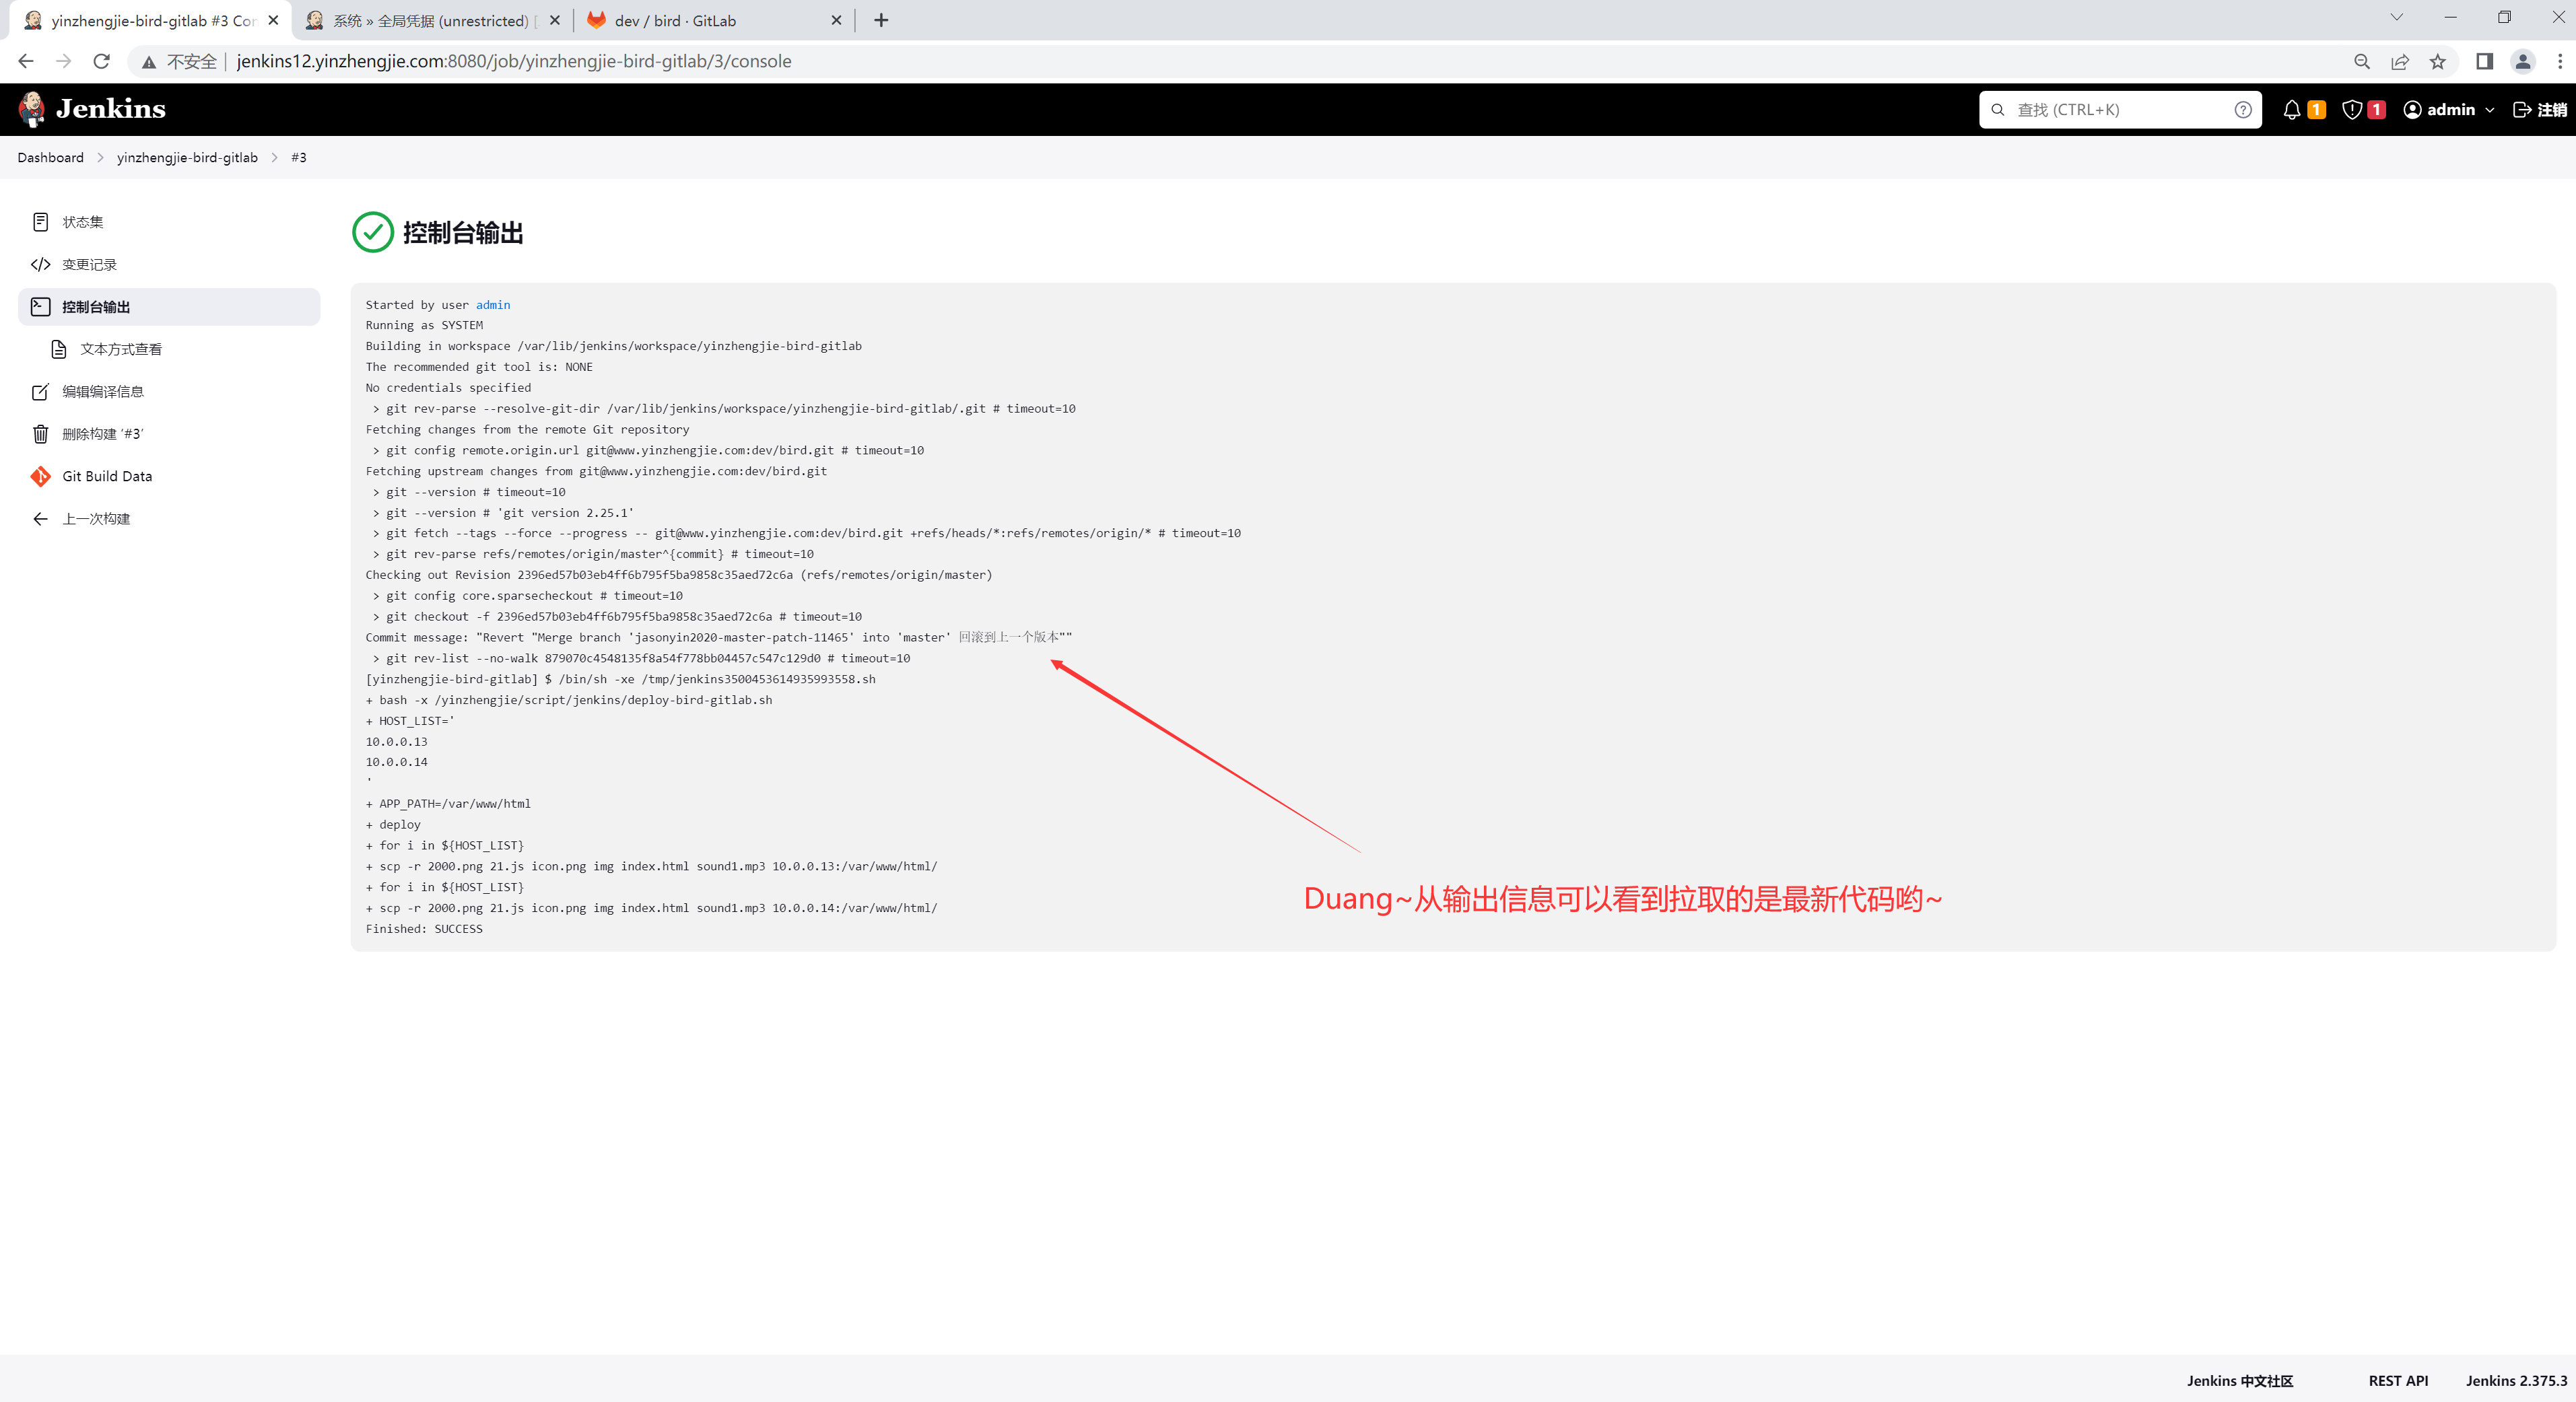Open 变更记录 in the sidebar
Image resolution: width=2576 pixels, height=1402 pixels.
coord(89,264)
